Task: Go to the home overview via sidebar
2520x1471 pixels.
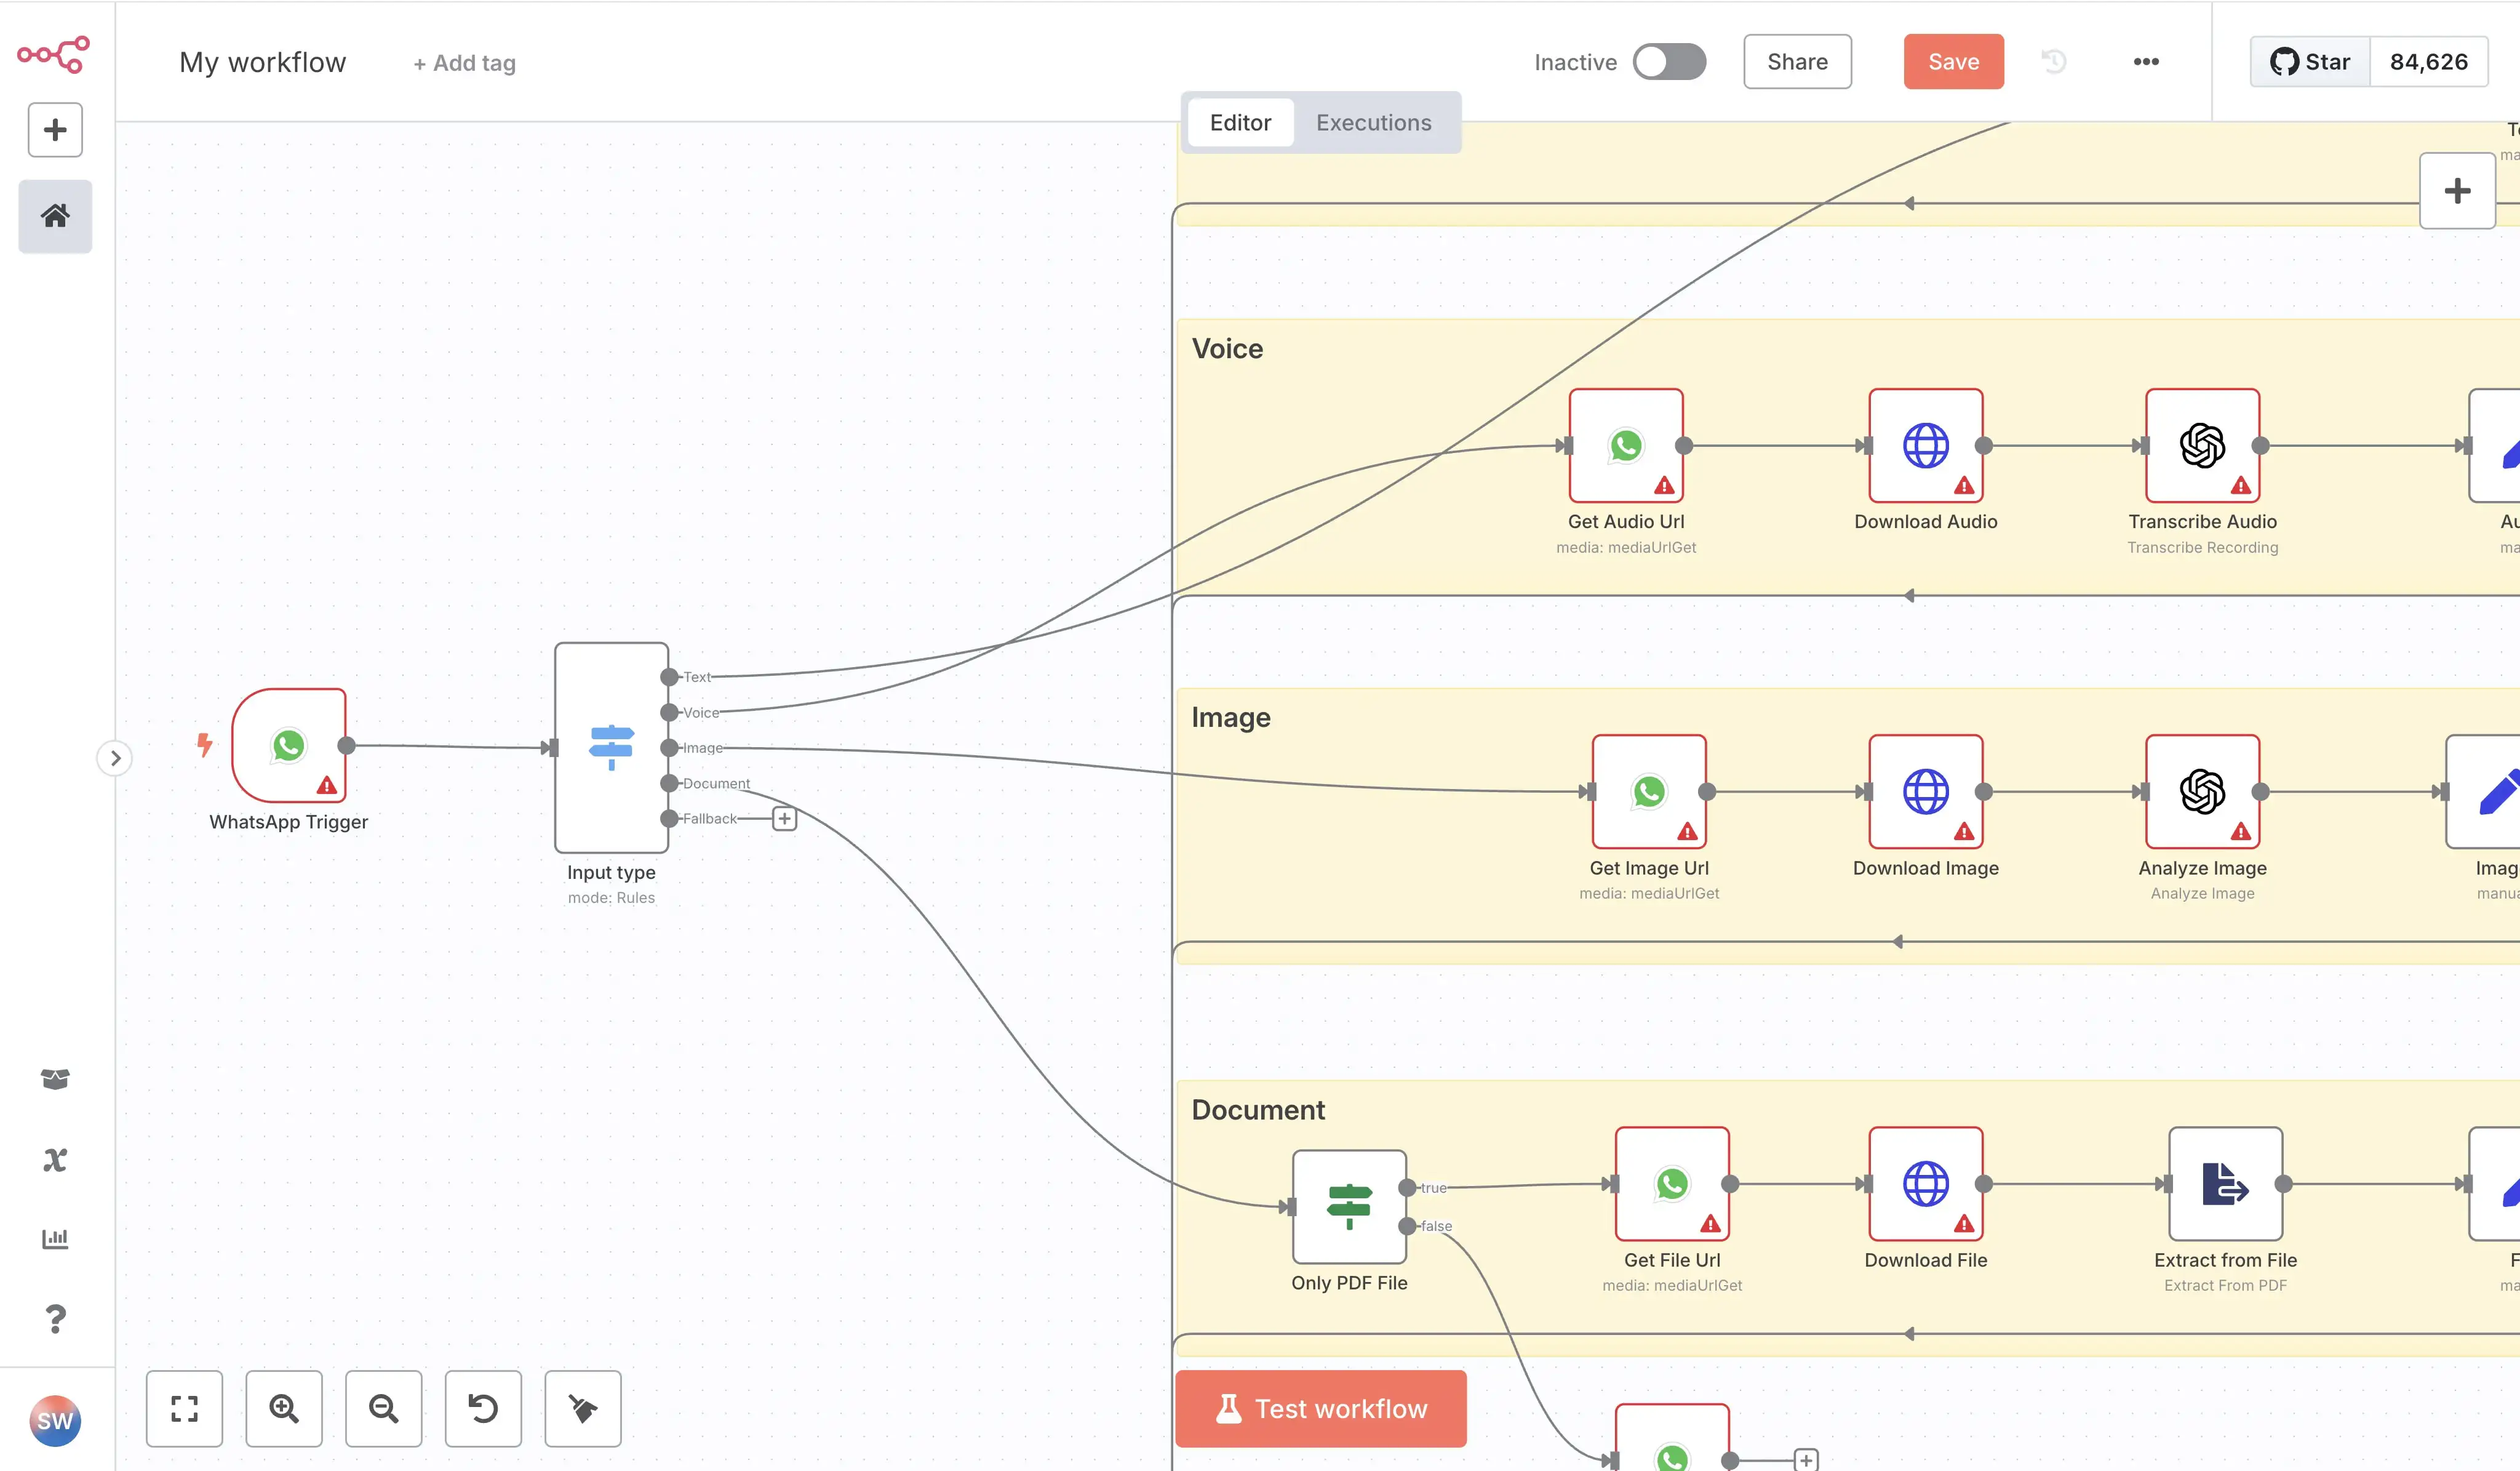Action: 55,215
